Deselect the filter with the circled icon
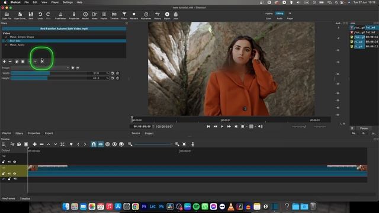The height and width of the screenshot is (213, 379). pyautogui.click(x=42, y=62)
